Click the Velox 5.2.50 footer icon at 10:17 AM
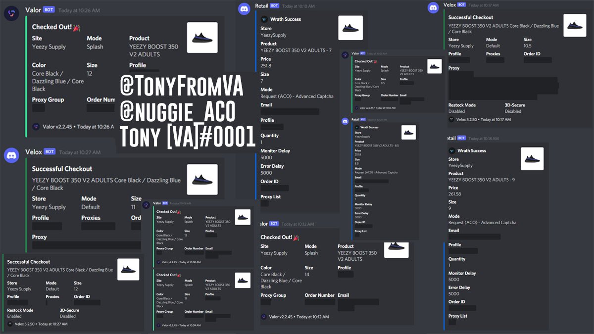The height and width of the screenshot is (334, 594). pyautogui.click(x=451, y=119)
